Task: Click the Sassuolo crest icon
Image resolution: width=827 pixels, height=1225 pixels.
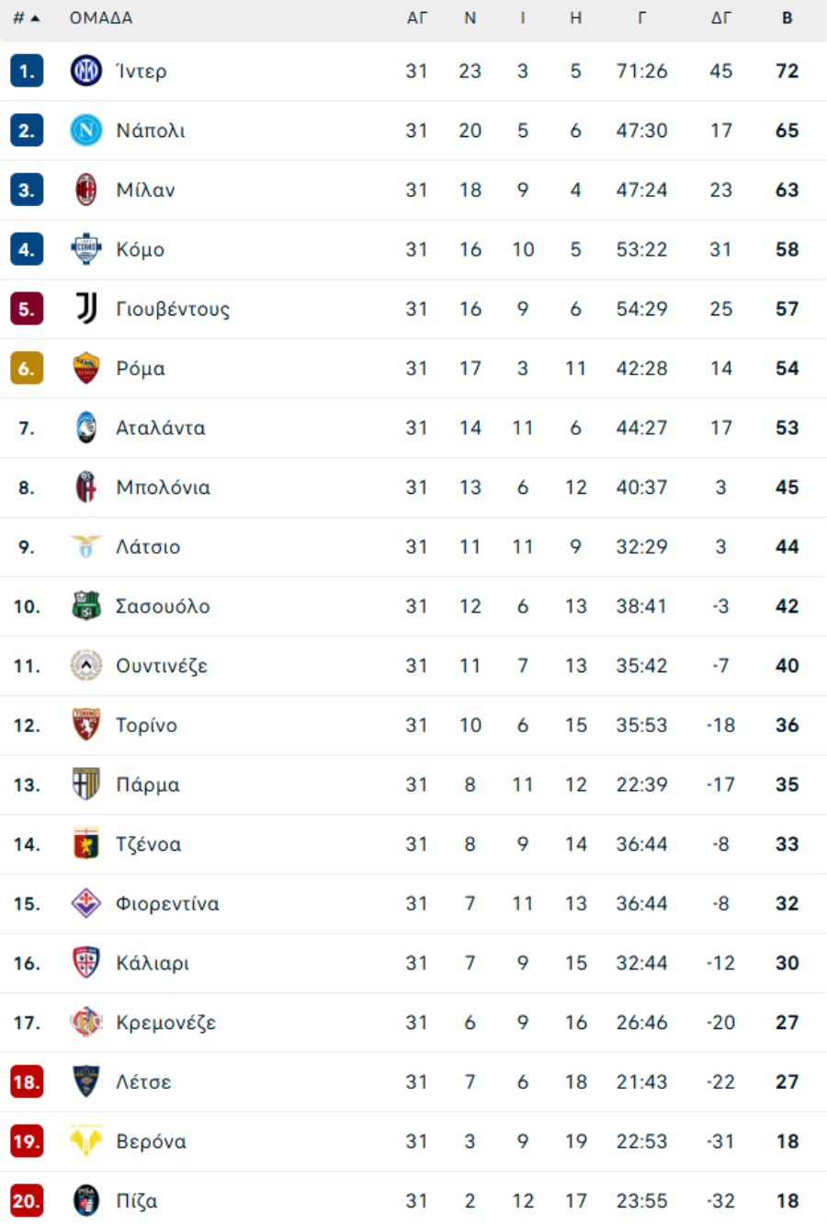Action: click(86, 606)
